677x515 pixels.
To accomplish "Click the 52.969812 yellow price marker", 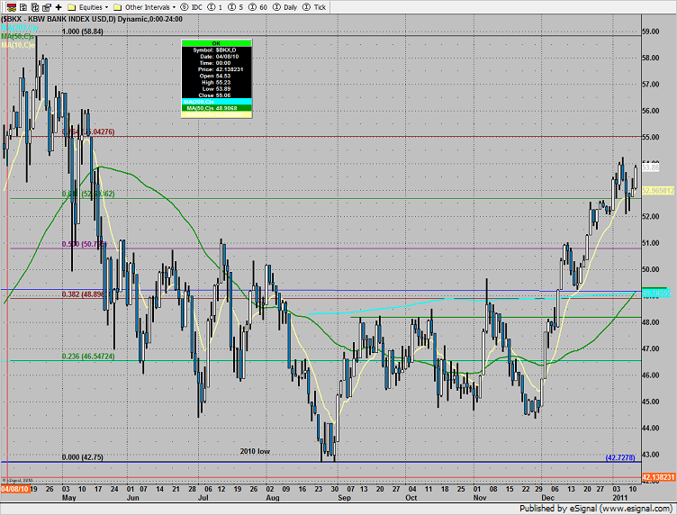I will (658, 190).
